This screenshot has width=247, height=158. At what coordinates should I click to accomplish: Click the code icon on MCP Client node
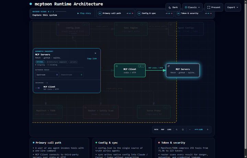[x=117, y=66]
